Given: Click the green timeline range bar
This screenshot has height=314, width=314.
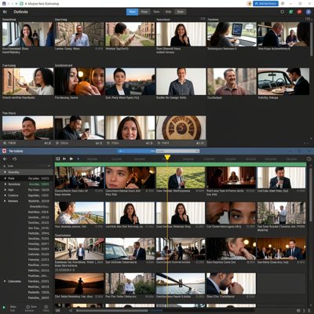Looking at the screenshot, I should pyautogui.click(x=181, y=165).
